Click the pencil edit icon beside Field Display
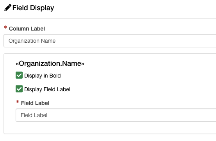The width and height of the screenshot is (216, 141). click(x=8, y=7)
